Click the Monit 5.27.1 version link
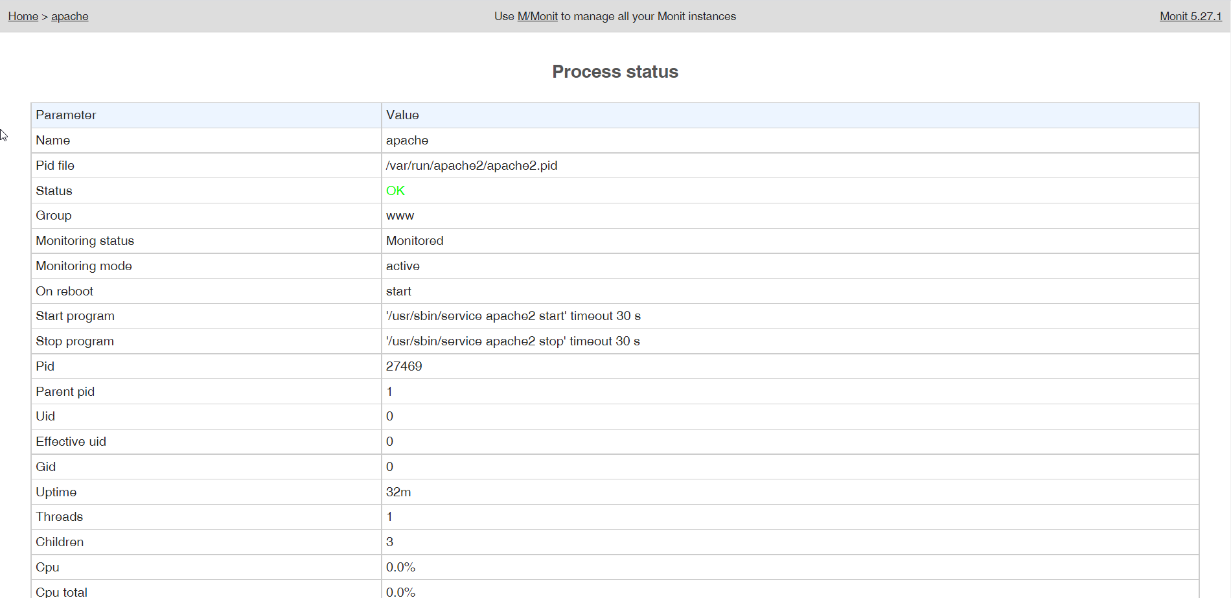The width and height of the screenshot is (1231, 598). tap(1190, 16)
